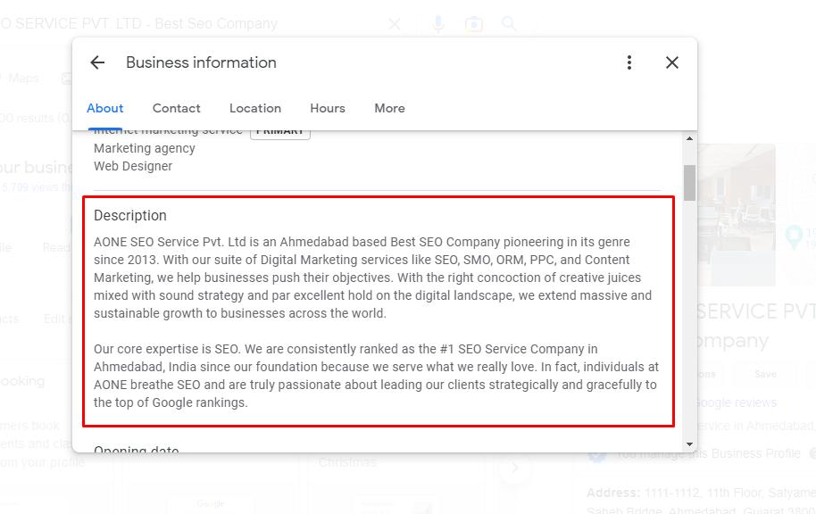Viewport: 816px width, 514px height.
Task: Close the Business information dialog
Action: (x=672, y=62)
